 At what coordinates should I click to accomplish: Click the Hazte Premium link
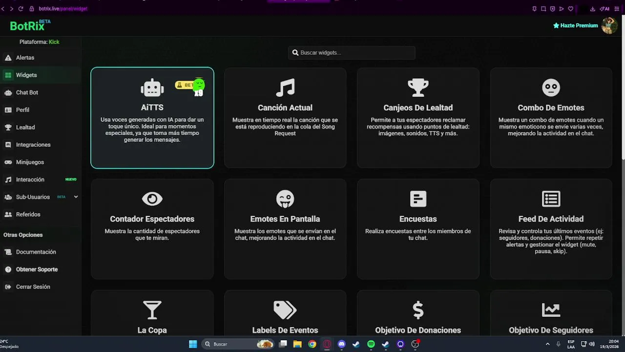point(575,25)
